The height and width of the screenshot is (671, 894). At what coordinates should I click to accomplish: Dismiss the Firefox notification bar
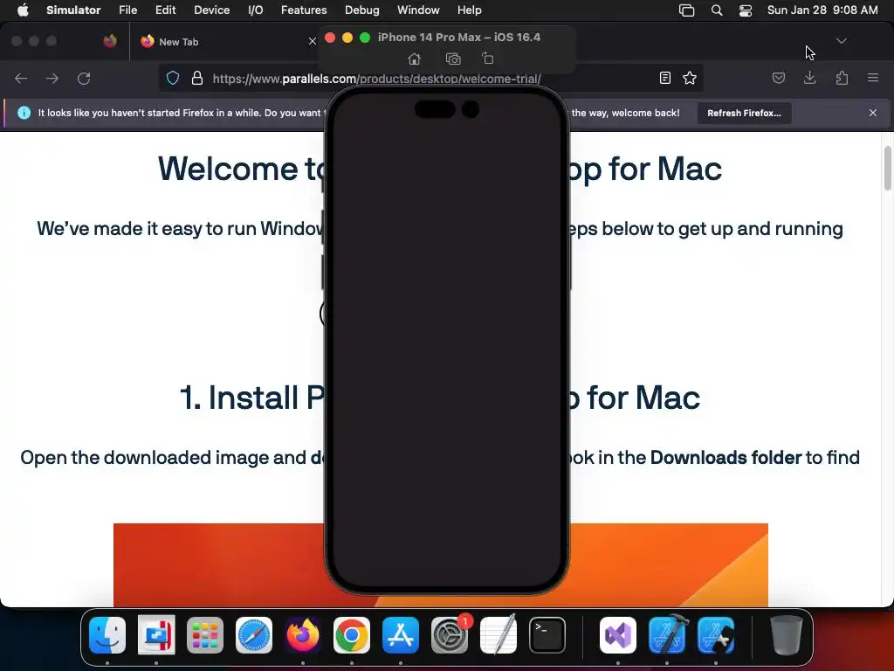(x=873, y=113)
